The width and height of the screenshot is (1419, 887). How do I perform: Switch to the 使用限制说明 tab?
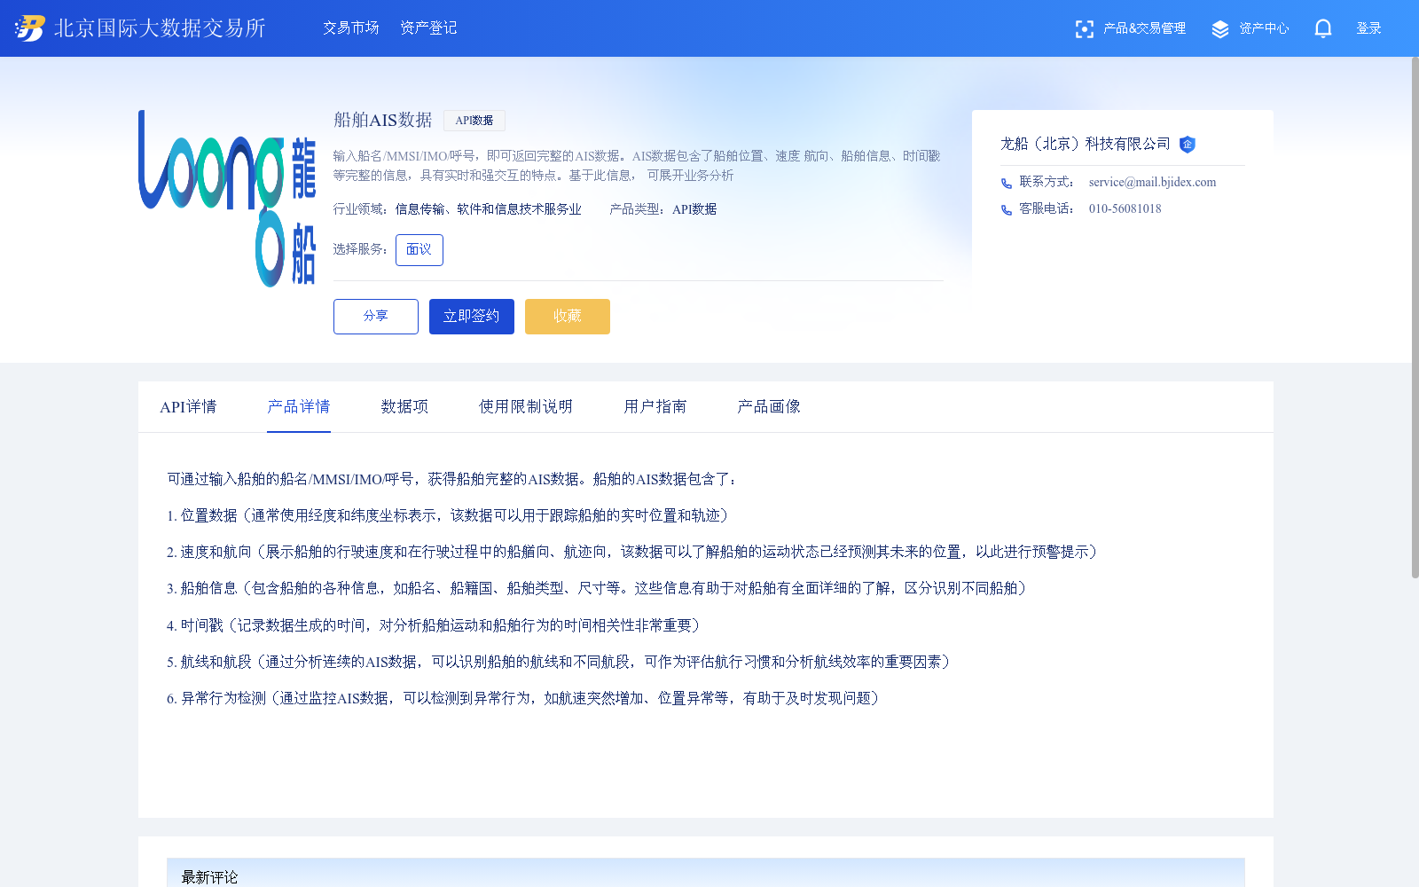pyautogui.click(x=526, y=407)
